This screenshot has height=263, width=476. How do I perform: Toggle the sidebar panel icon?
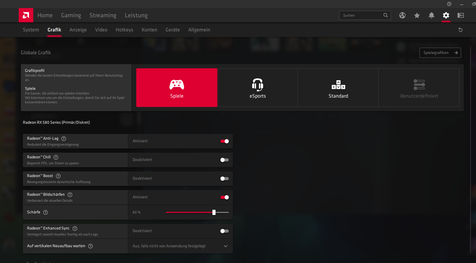click(x=461, y=15)
